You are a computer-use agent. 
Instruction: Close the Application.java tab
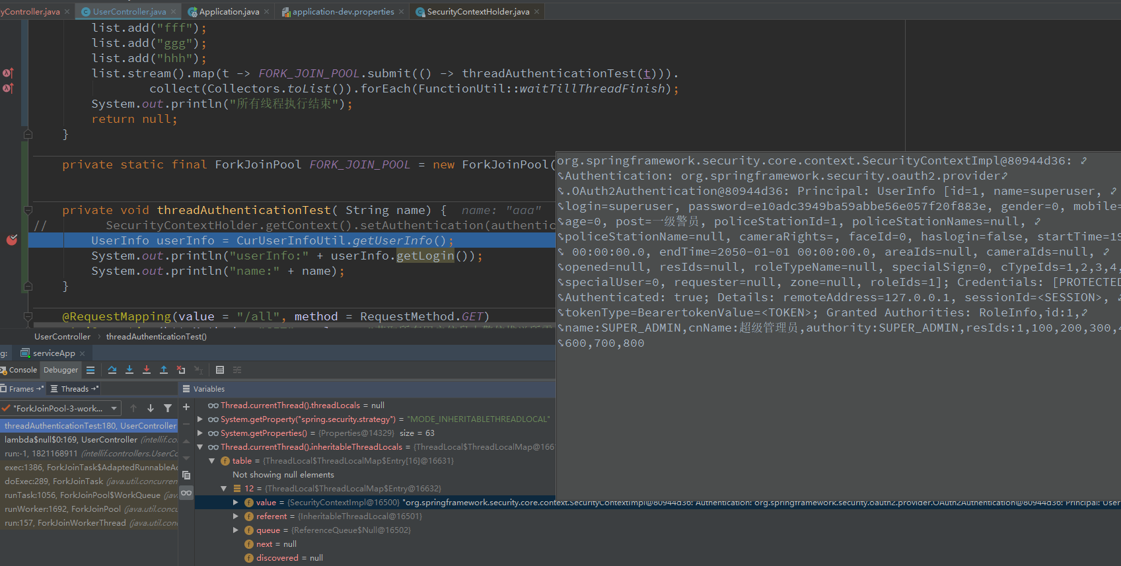pyautogui.click(x=266, y=11)
